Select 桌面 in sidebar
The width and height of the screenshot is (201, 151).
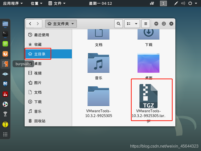coord(48,64)
